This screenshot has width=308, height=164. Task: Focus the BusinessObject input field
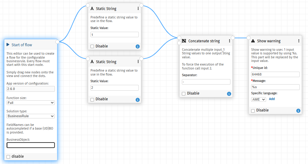[31, 145]
